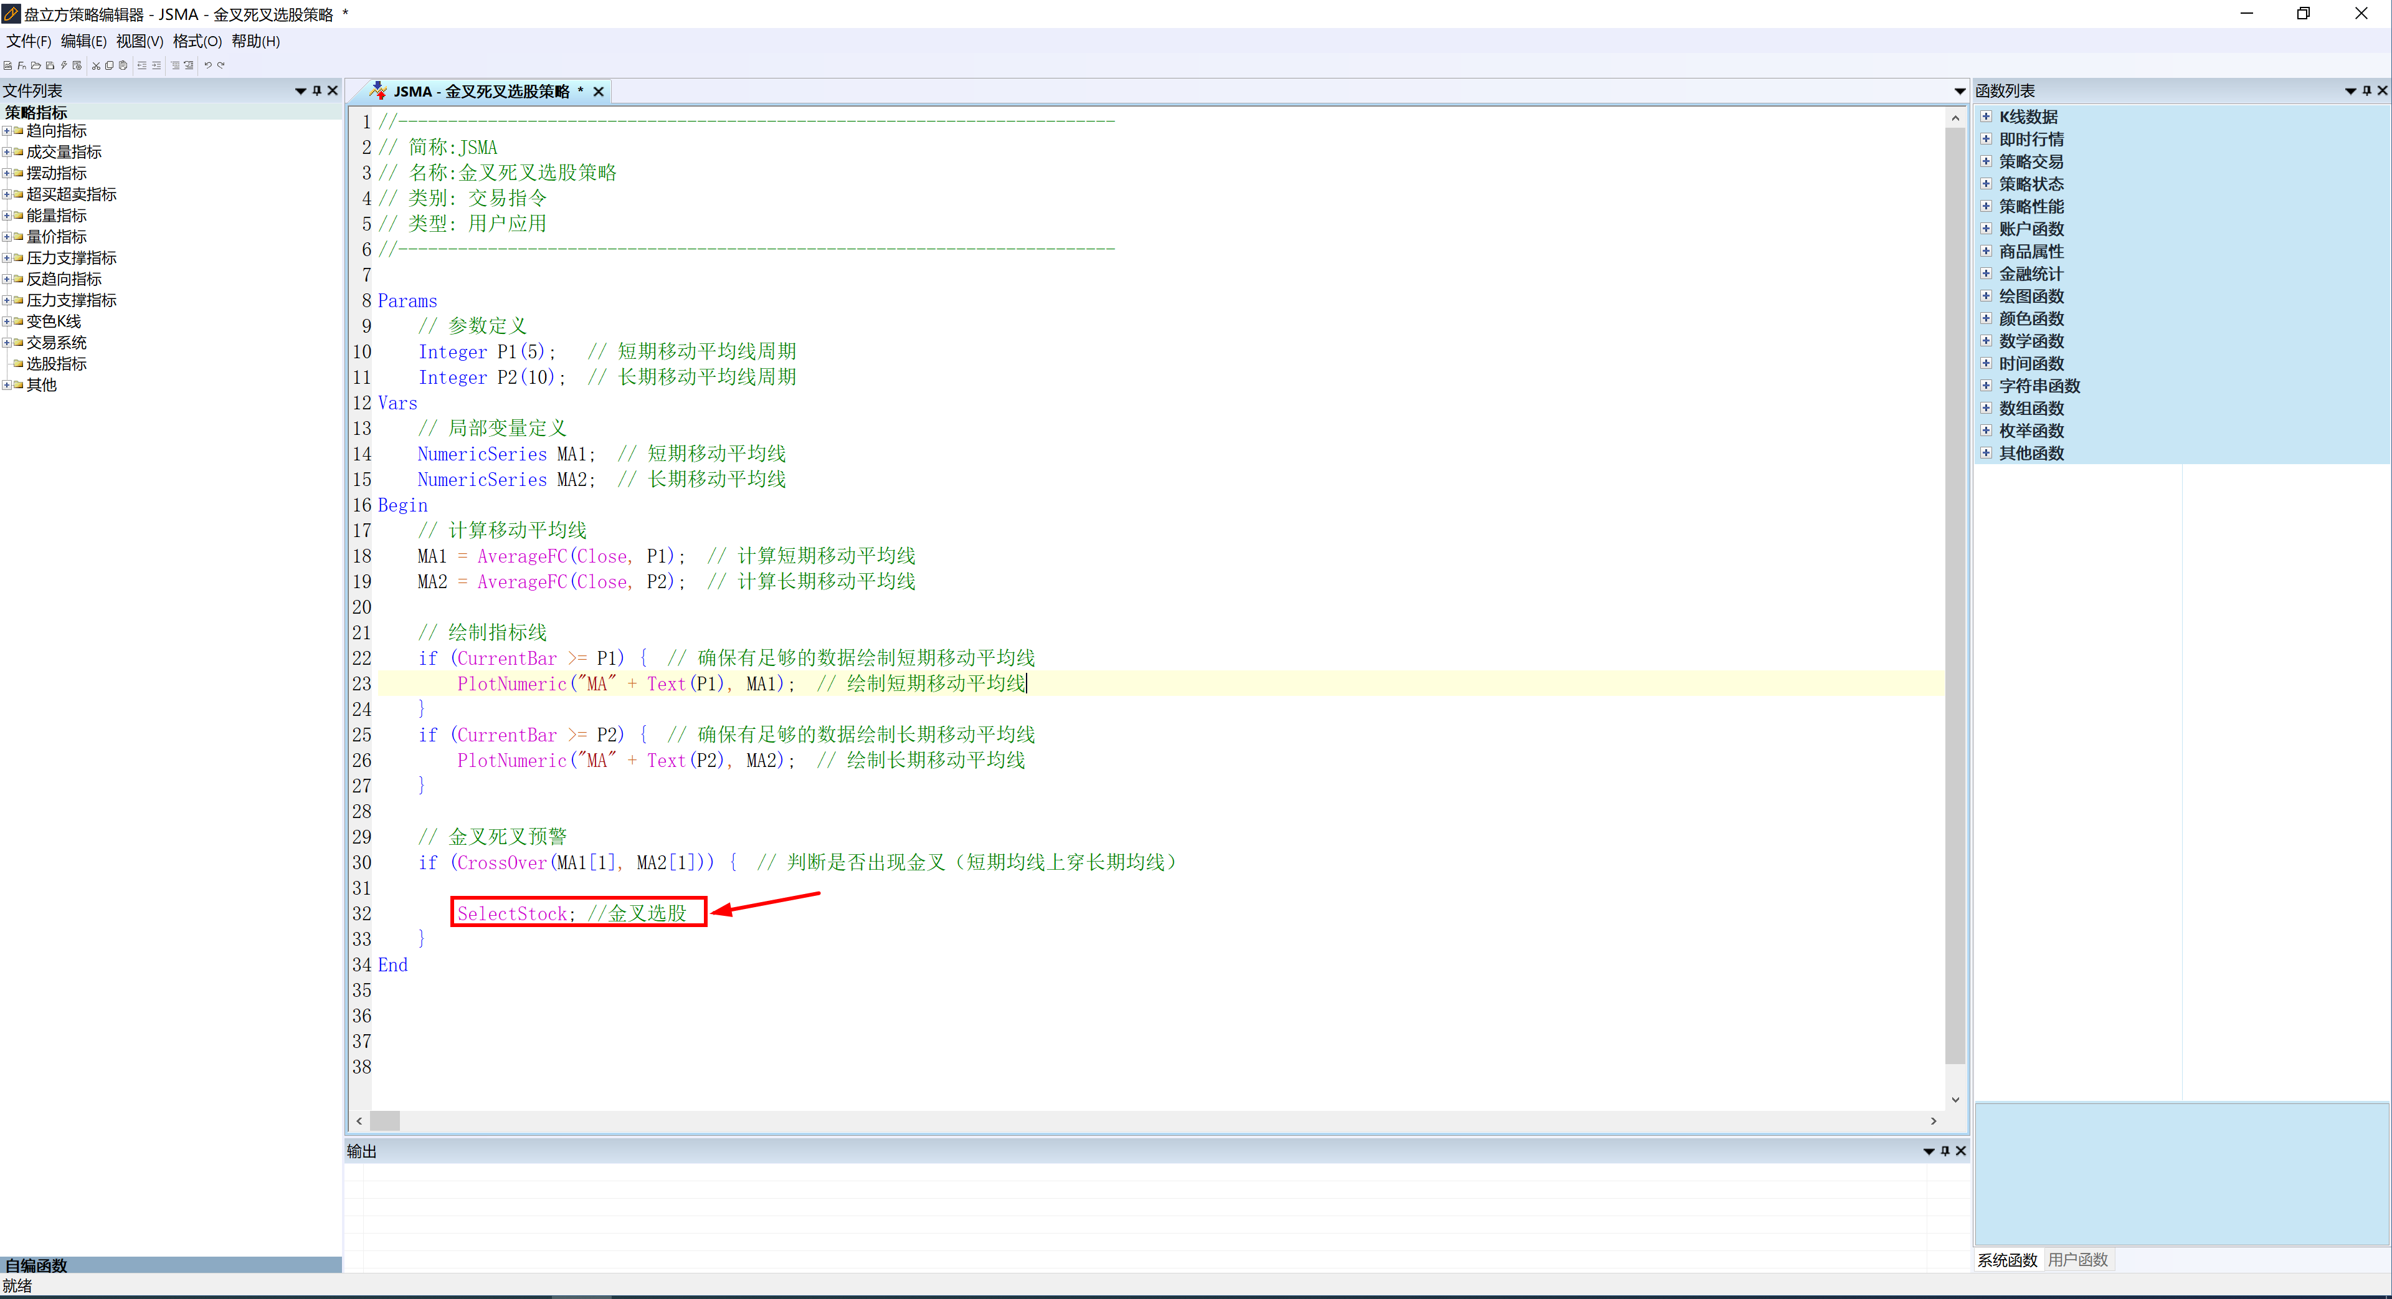Open the 帮助(H) menu
Viewport: 2392px width, 1299px height.
coord(255,41)
